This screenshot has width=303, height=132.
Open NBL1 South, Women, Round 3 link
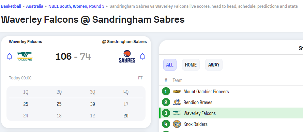click(76, 6)
